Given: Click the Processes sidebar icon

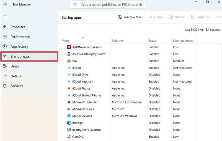Looking at the screenshot, I should click(x=5, y=27).
